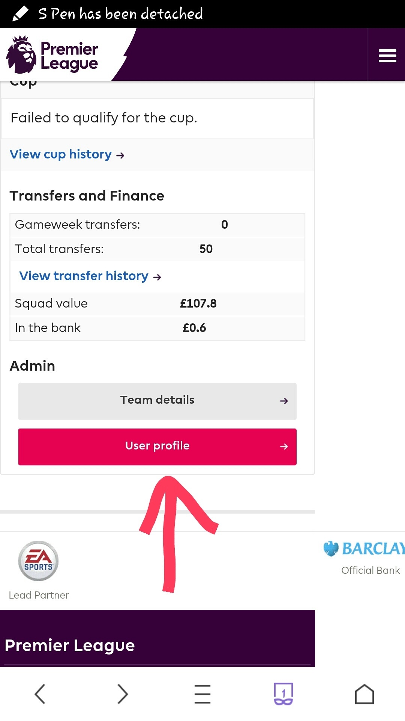Tap the arrow on Team details
Image resolution: width=405 pixels, height=721 pixels.
coord(284,401)
